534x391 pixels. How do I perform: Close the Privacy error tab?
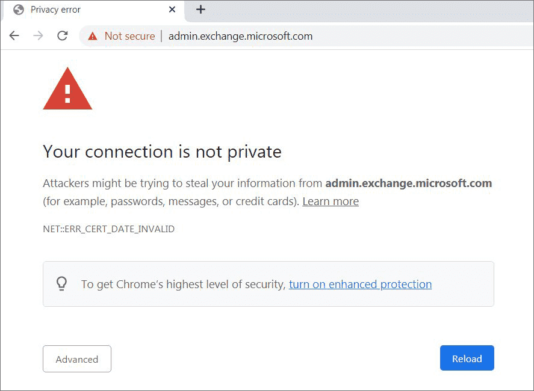[x=172, y=10]
